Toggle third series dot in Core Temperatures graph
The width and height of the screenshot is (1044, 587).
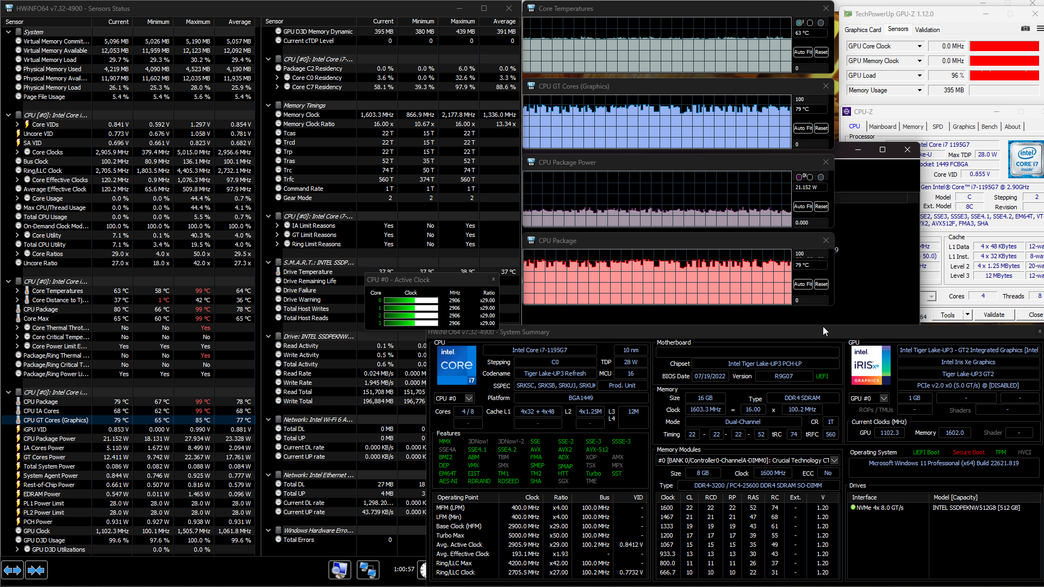tap(821, 23)
